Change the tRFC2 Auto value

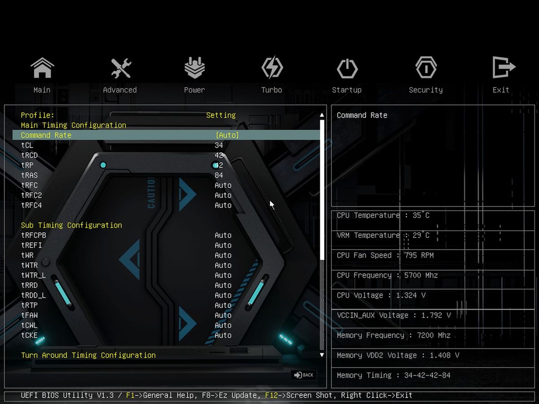[x=223, y=195]
